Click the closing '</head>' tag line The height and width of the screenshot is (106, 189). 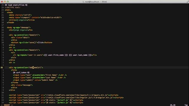coord(10,22)
